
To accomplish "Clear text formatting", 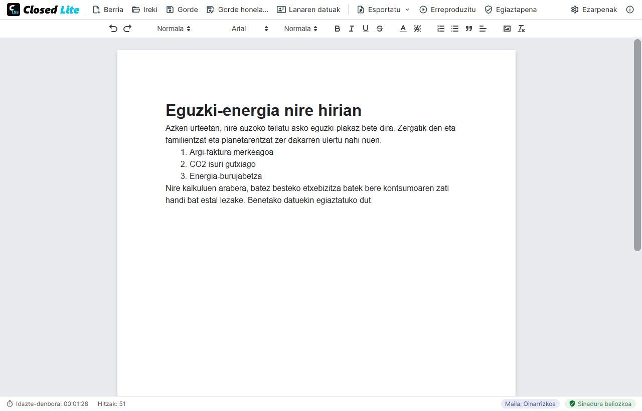I will click(x=521, y=29).
